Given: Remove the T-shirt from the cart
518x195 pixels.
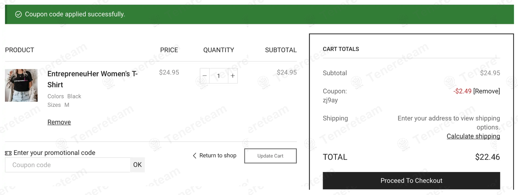Looking at the screenshot, I should coord(59,122).
